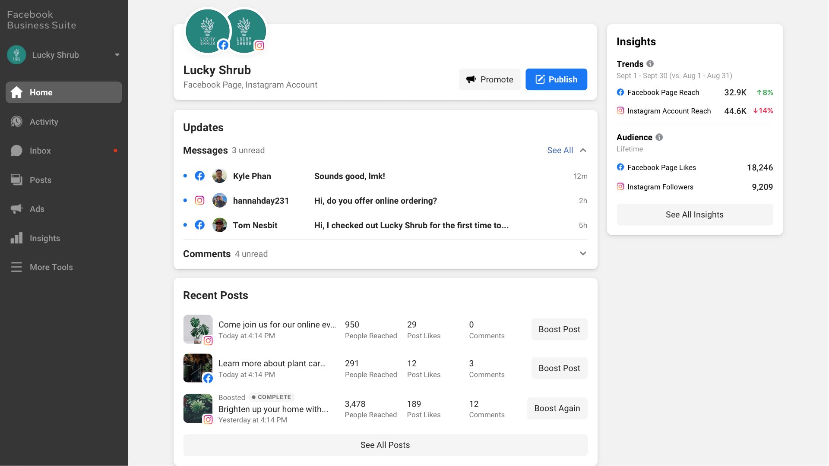
Task: Open the 'Come join us' post thumbnail
Action: tap(198, 329)
